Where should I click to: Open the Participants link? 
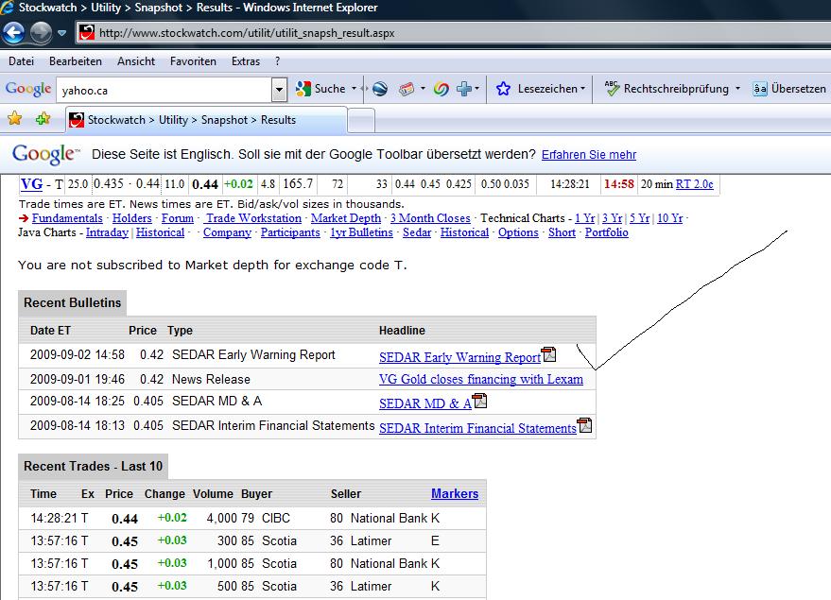(x=290, y=232)
